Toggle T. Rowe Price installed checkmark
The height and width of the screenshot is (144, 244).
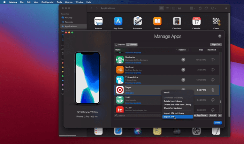coord(183,80)
